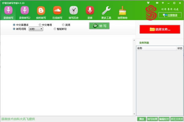Viewport: 184px width, 122px height.
Task: Select 中文粤语 language option
Action: click(40, 25)
